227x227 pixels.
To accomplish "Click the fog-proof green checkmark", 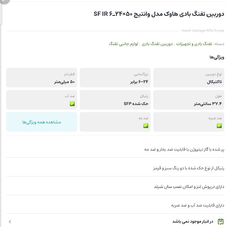I will pyautogui.click(x=146, y=125).
